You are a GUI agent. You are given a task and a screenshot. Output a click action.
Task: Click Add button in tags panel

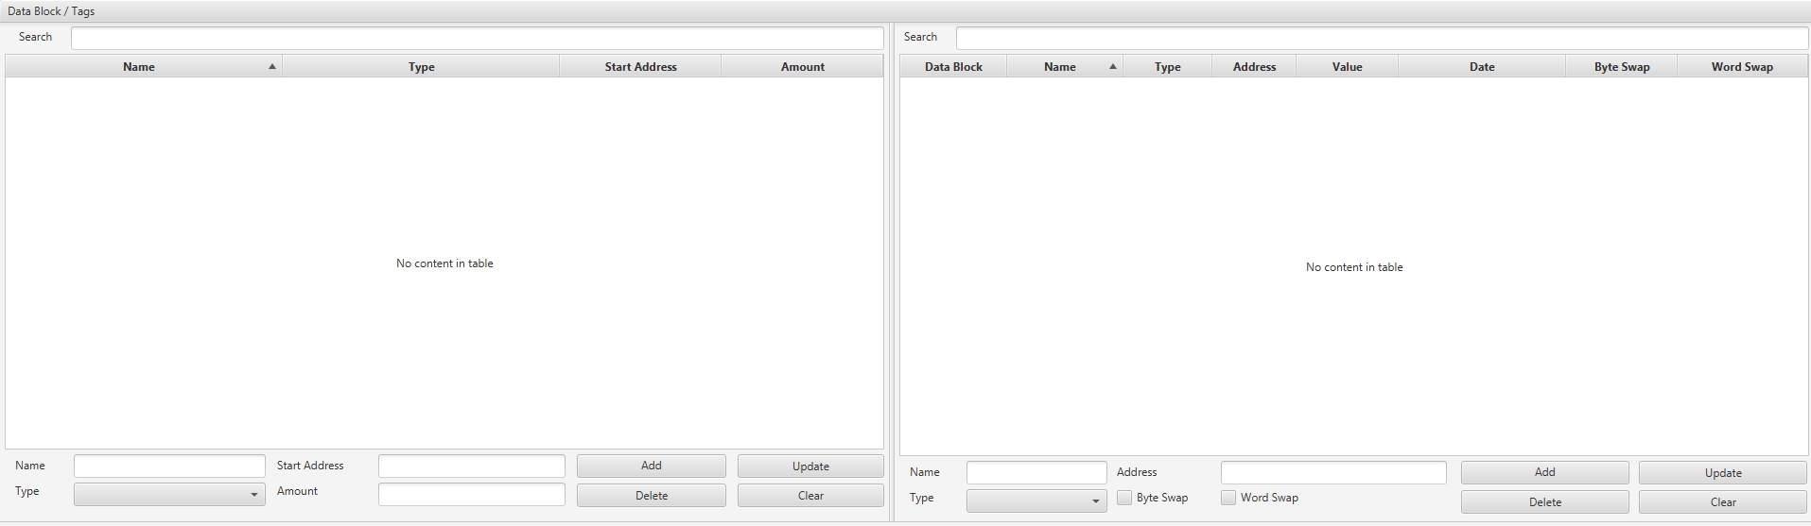point(1544,472)
